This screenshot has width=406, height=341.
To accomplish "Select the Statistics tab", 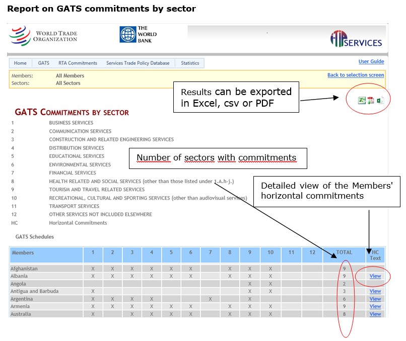I will 190,63.
